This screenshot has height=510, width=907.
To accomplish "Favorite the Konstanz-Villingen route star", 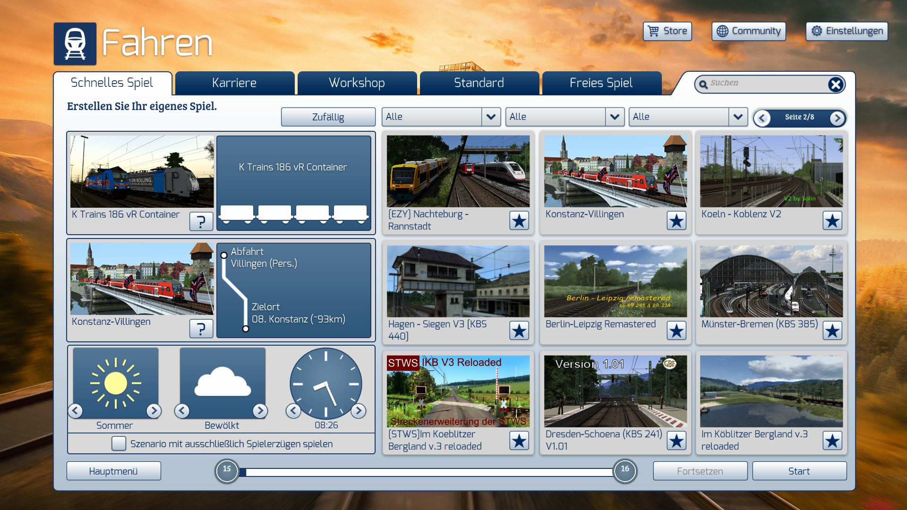I will click(676, 221).
